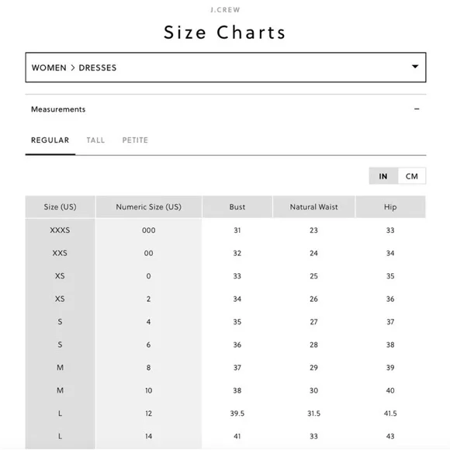Click the Measurements section header

point(226,109)
